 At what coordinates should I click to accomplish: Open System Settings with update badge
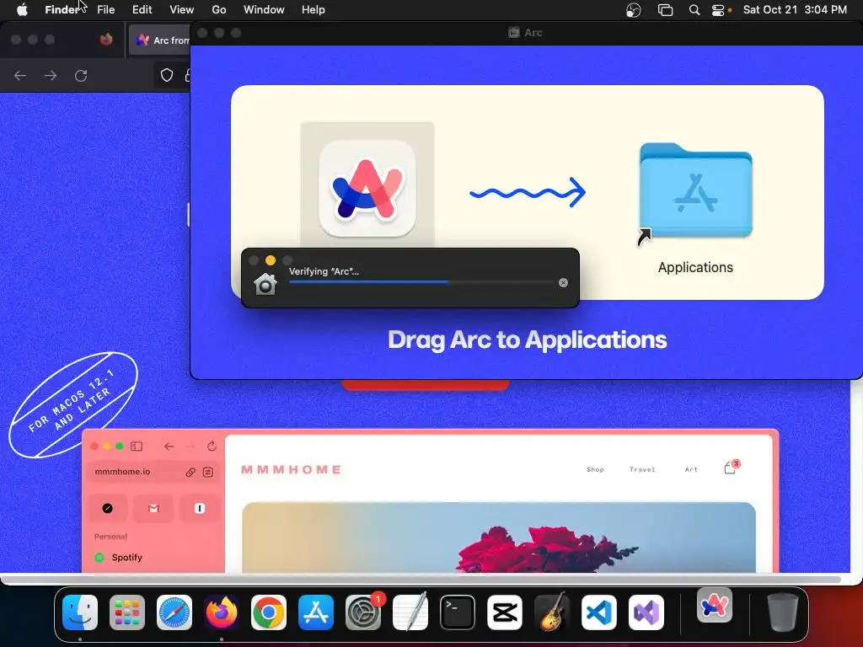click(x=363, y=612)
